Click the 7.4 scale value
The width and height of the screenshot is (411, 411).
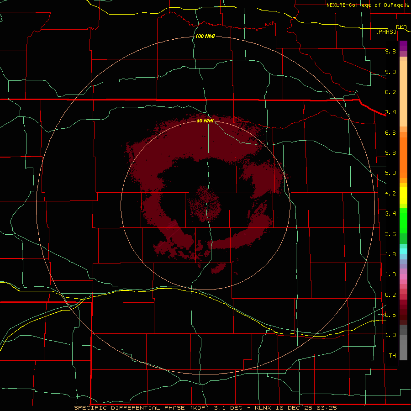click(390, 112)
